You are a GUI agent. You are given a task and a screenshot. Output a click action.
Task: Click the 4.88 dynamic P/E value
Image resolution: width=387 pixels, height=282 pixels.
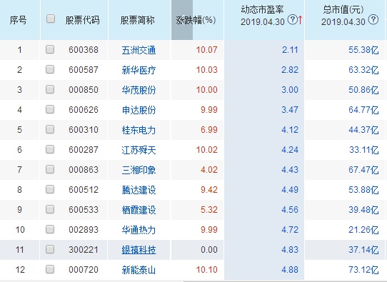click(x=290, y=270)
